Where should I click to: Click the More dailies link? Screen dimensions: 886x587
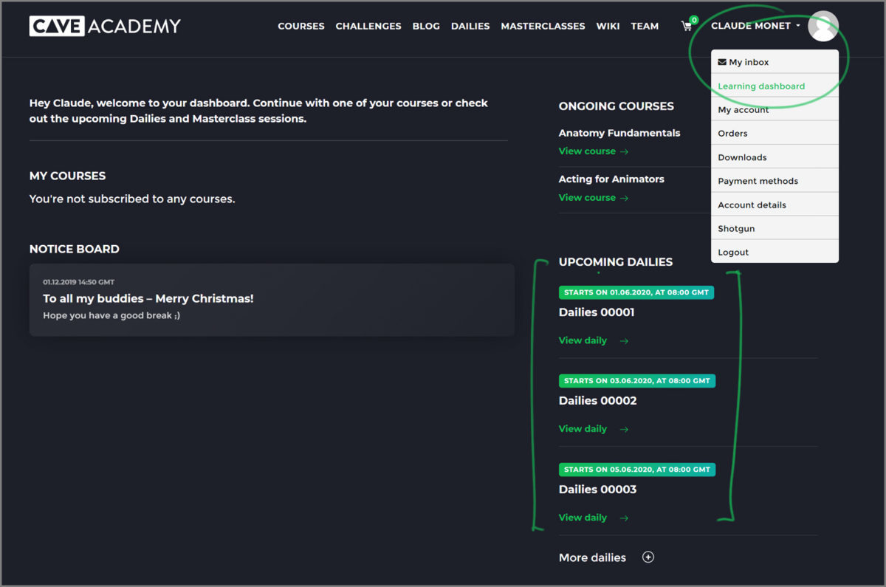[x=592, y=557]
